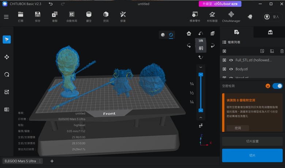
Task: Select the Move tool in left sidebar
Action: (x=7, y=57)
